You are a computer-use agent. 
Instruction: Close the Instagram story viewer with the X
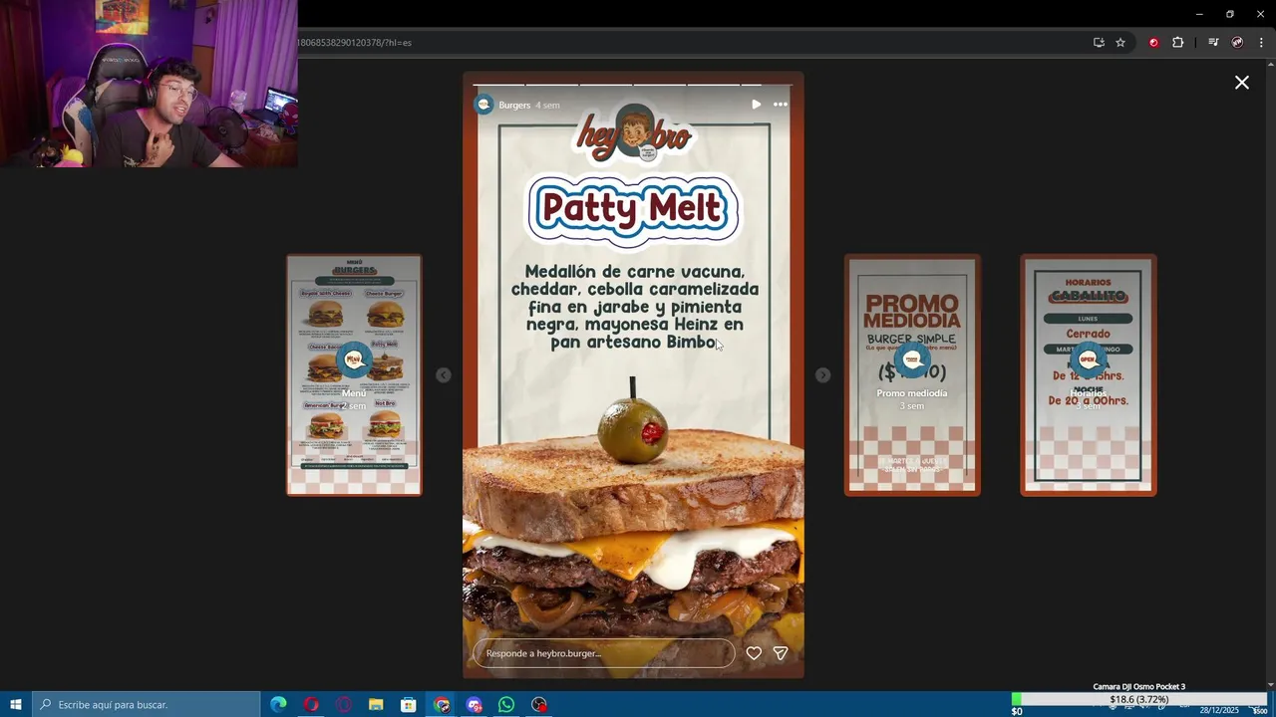[x=1241, y=83]
